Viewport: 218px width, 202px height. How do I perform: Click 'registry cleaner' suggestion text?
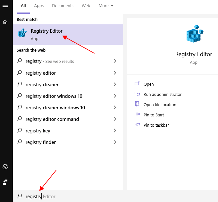click(x=42, y=85)
